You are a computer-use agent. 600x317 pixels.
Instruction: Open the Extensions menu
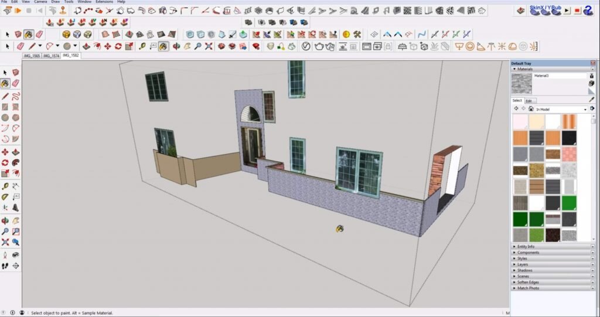click(x=104, y=2)
